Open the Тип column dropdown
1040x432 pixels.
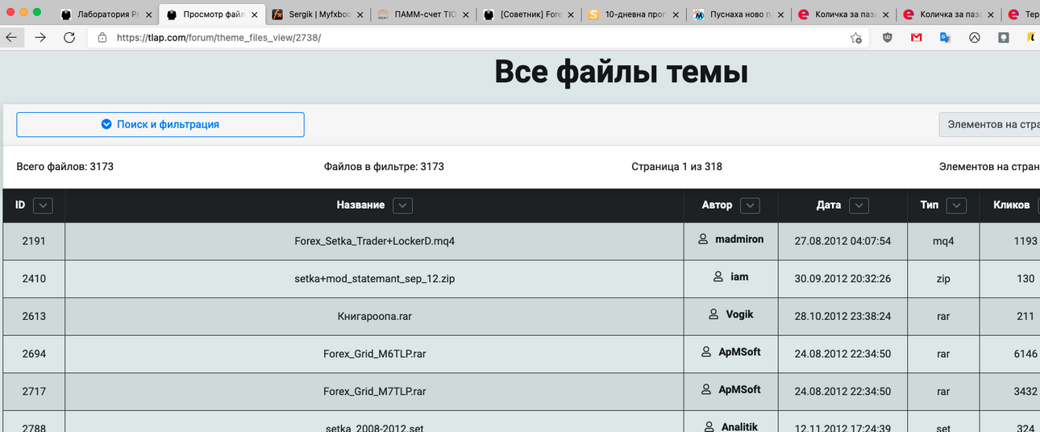click(x=957, y=206)
